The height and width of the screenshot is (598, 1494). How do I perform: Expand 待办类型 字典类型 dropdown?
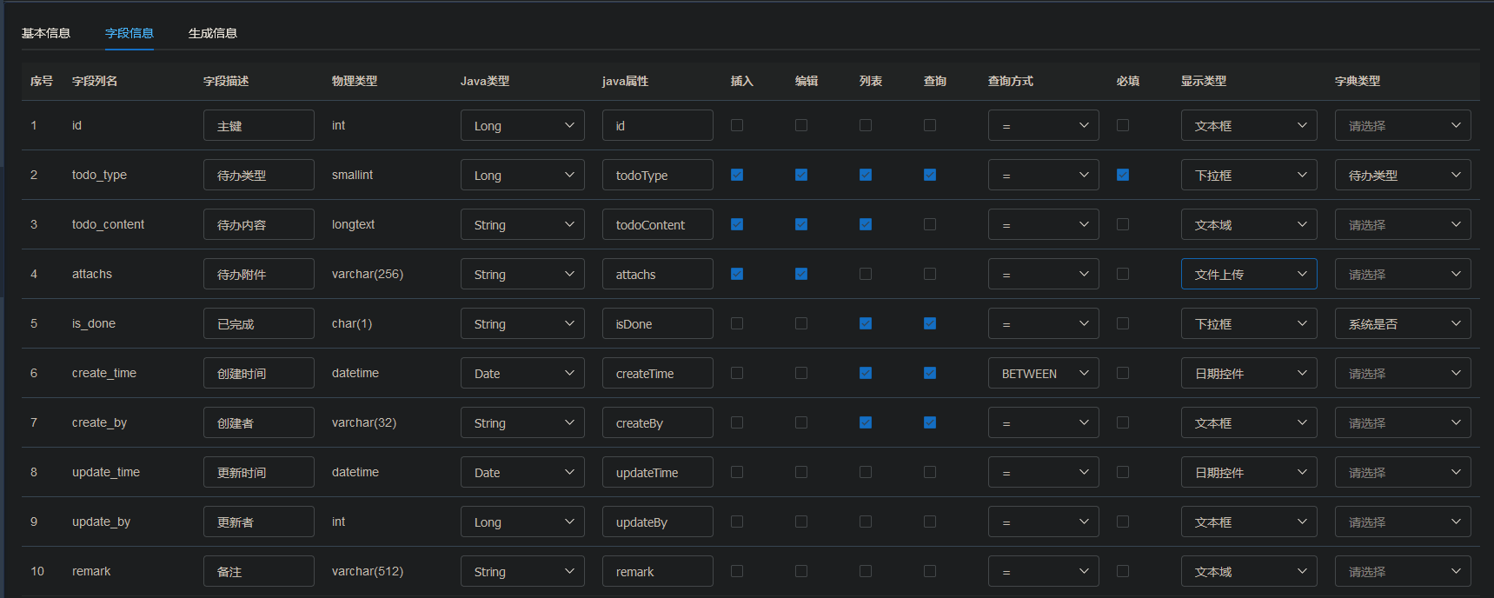pyautogui.click(x=1402, y=175)
